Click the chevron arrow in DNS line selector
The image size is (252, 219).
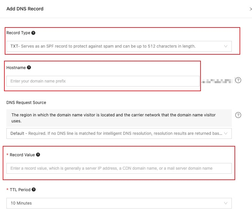coord(226,133)
